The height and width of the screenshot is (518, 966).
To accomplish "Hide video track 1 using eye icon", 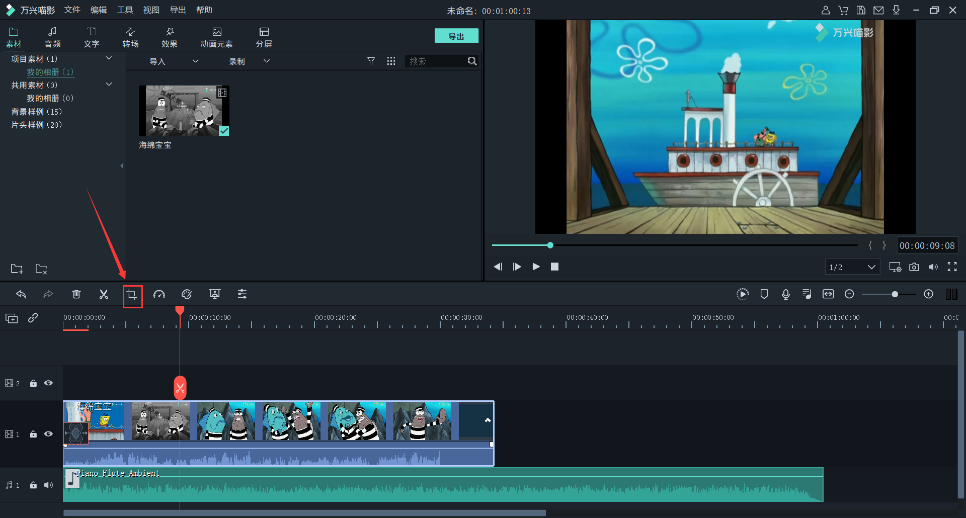I will 48,434.
